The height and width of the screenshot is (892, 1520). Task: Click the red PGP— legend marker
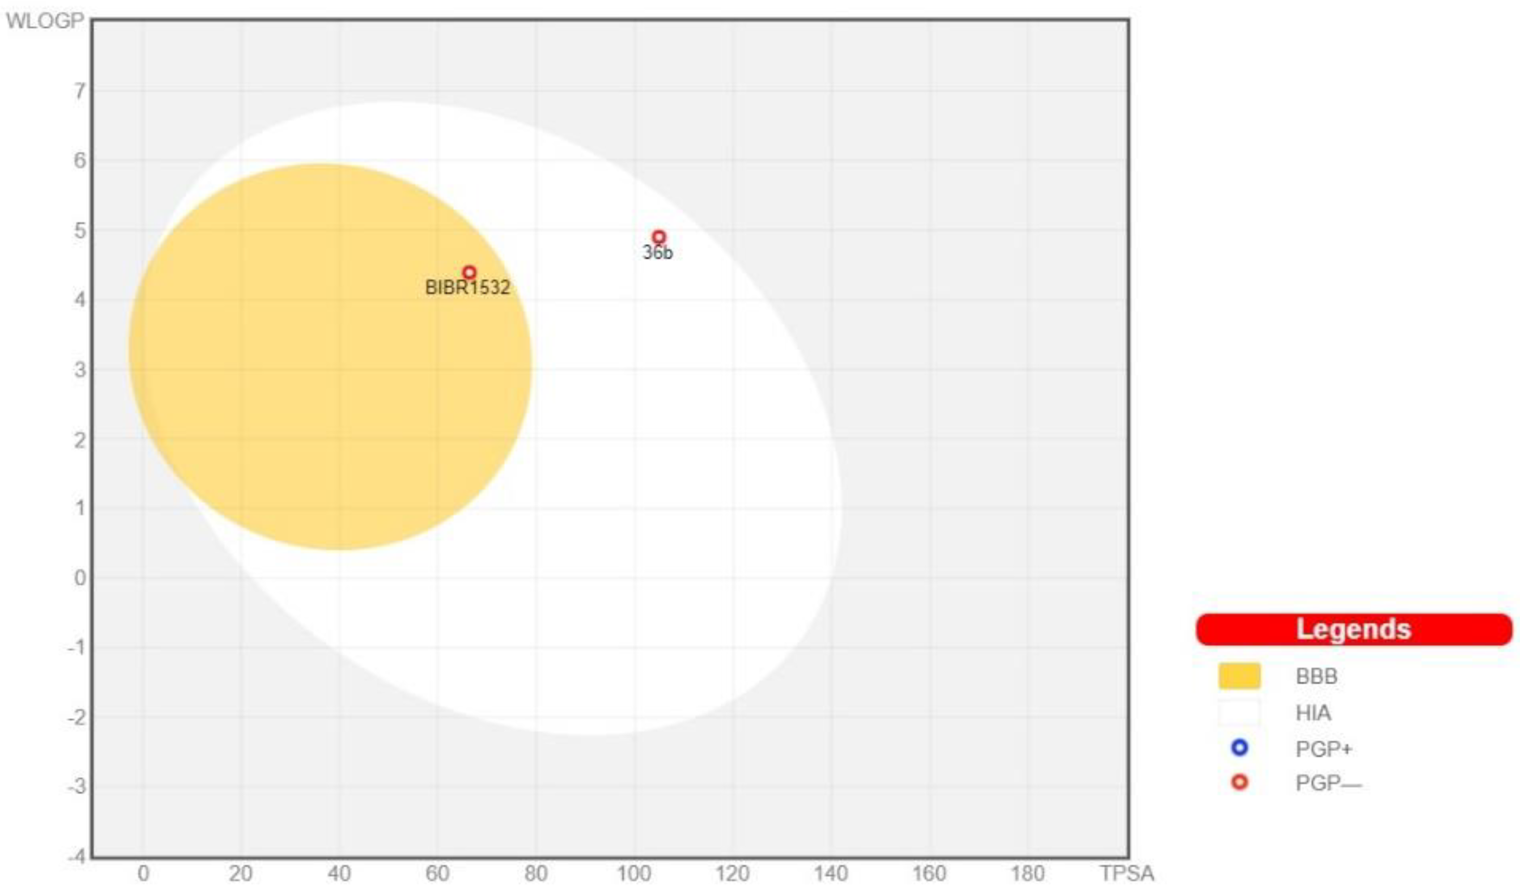click(1239, 783)
